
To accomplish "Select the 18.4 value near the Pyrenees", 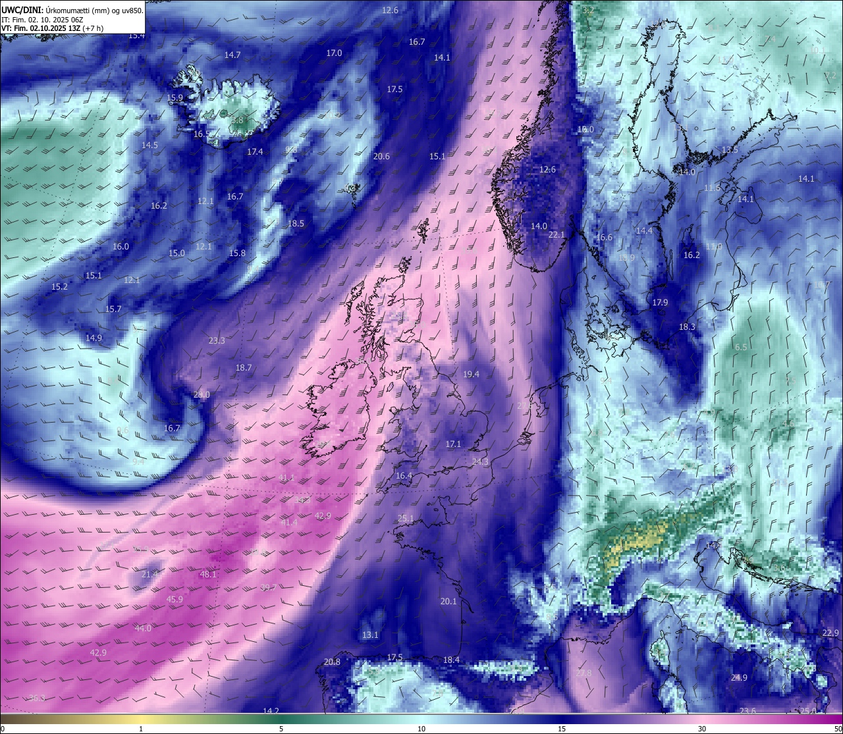I will [451, 660].
